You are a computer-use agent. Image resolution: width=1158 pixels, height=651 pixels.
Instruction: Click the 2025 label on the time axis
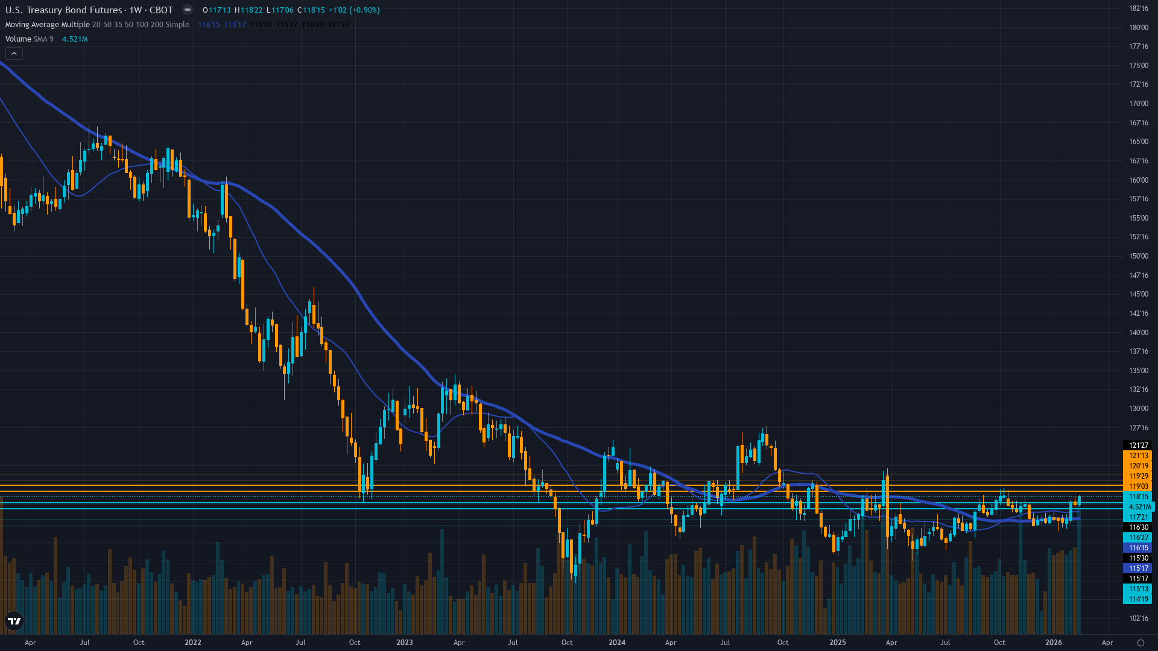(838, 643)
